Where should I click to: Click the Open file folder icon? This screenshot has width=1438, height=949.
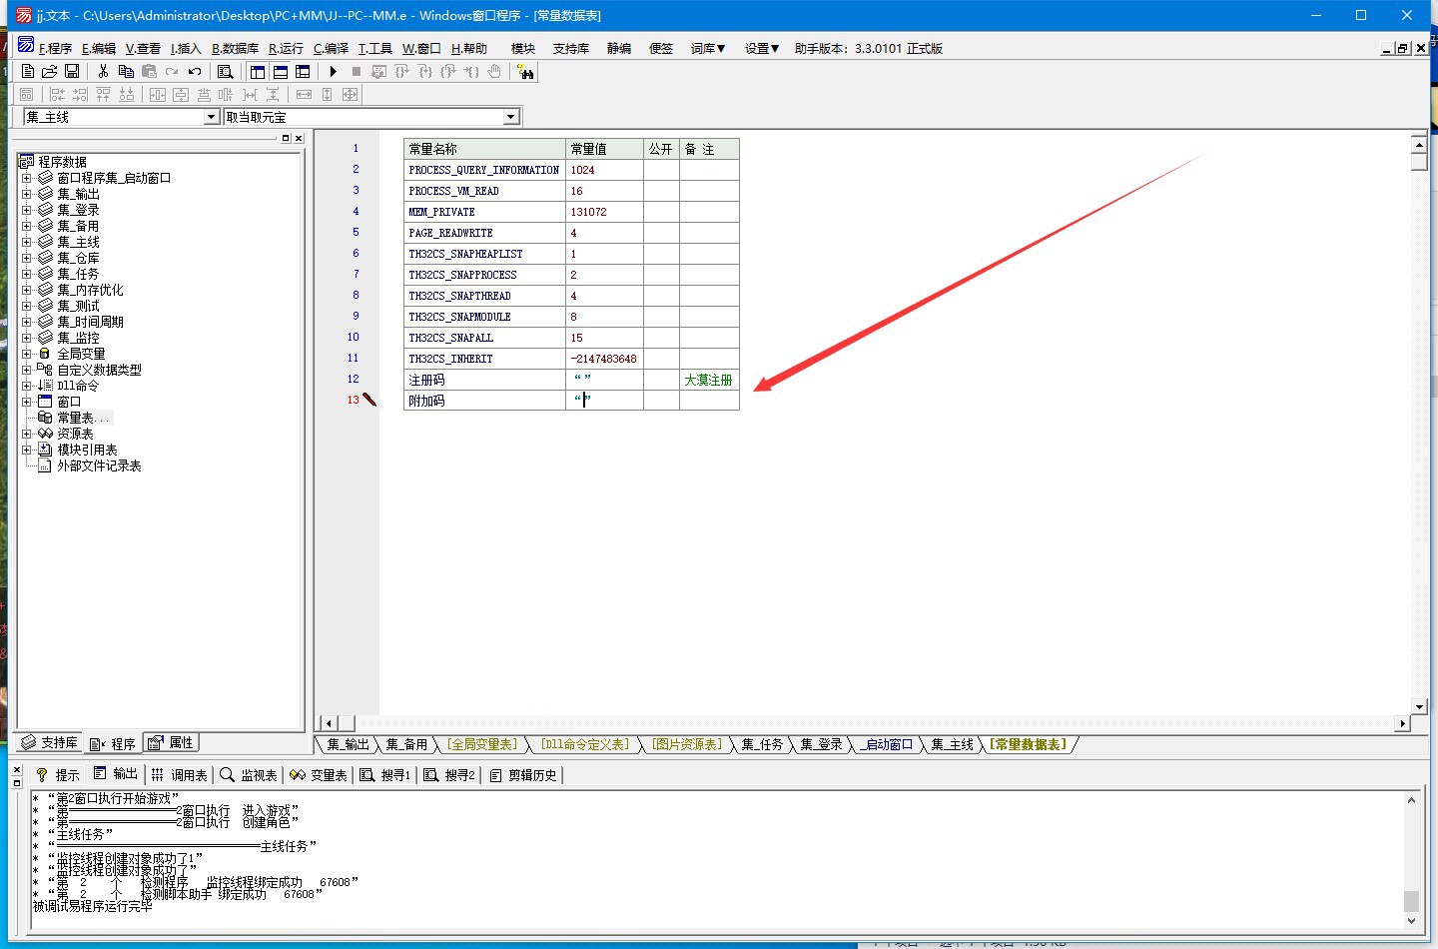[49, 72]
